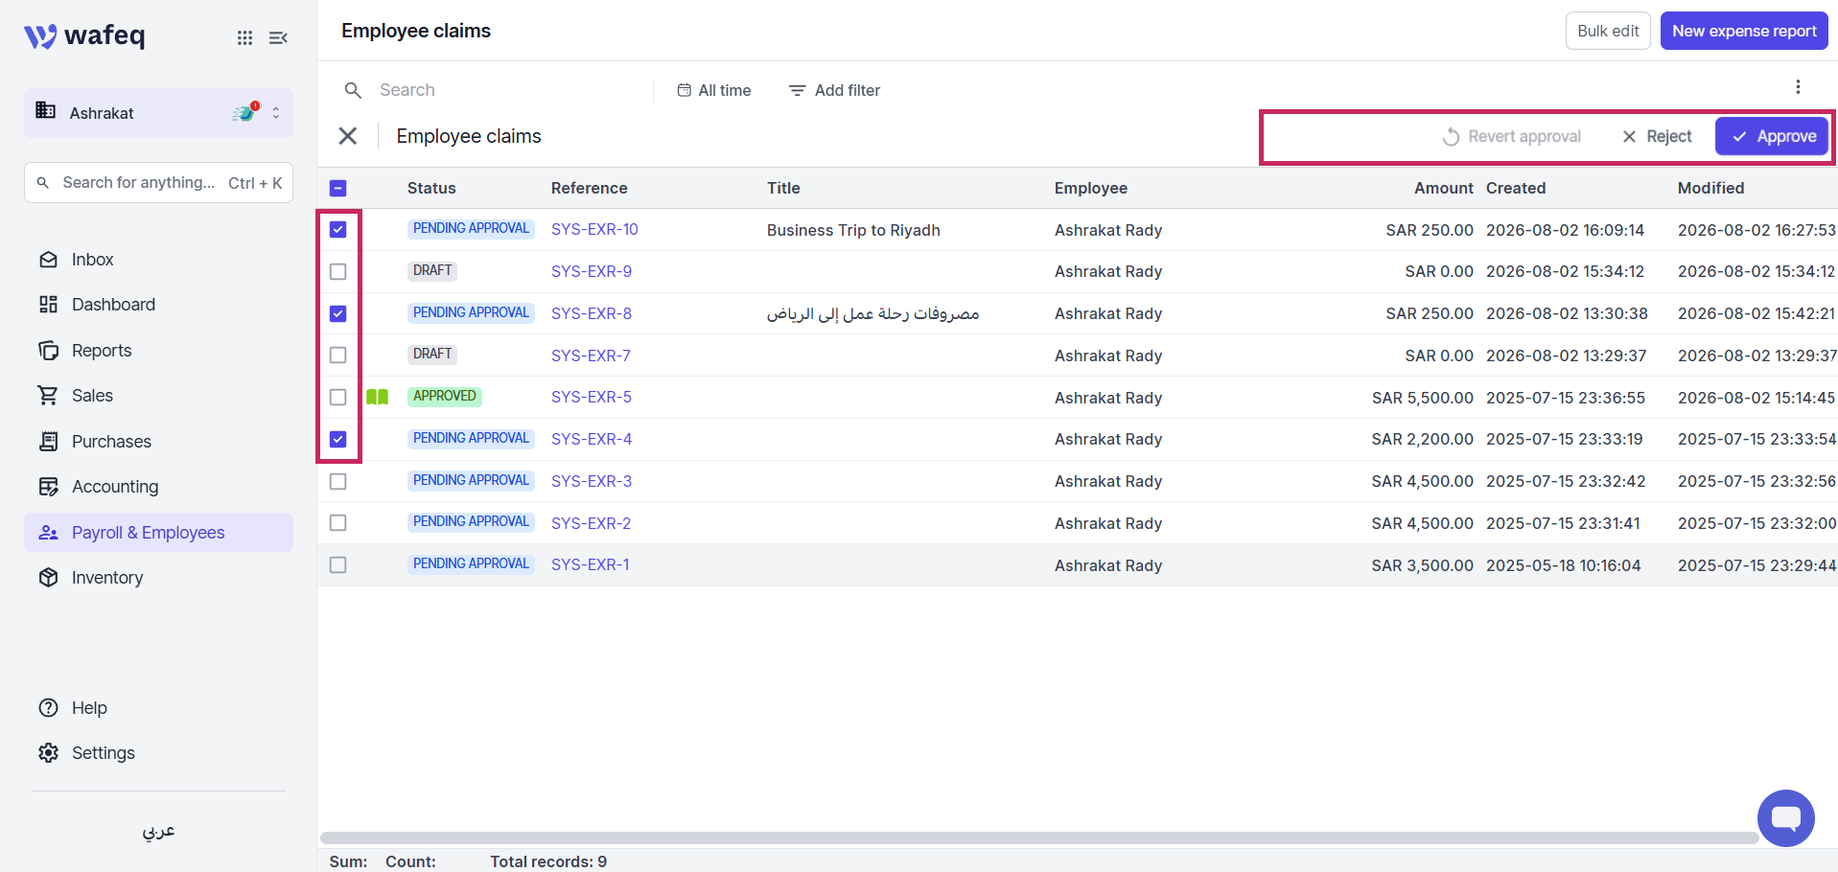The image size is (1838, 872).
Task: Sort by the Status column header
Action: coord(431,188)
